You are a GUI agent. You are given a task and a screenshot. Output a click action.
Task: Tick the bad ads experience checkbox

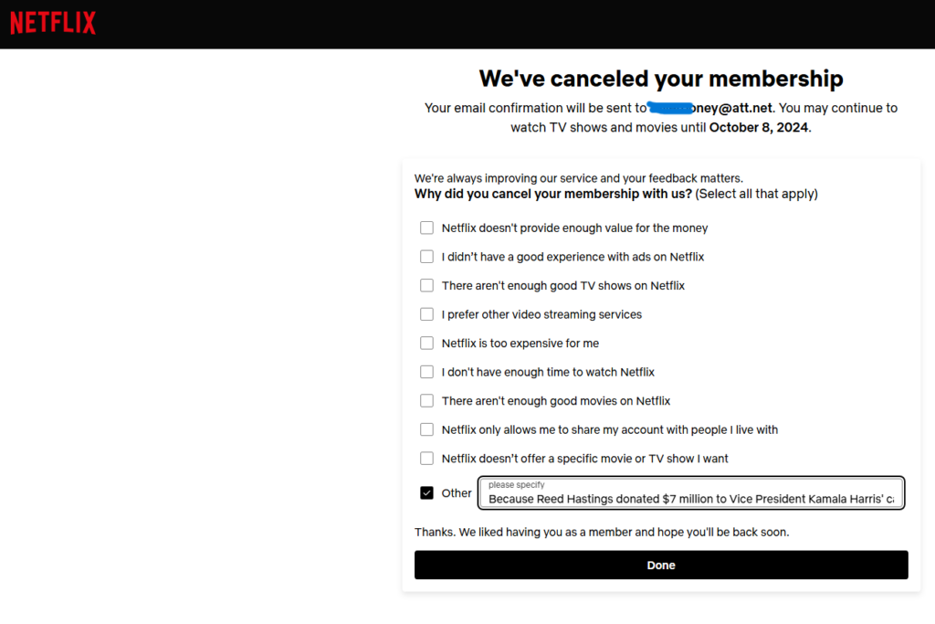(x=426, y=257)
